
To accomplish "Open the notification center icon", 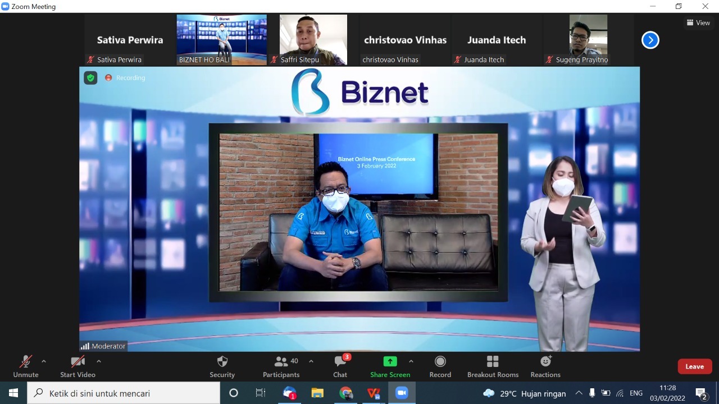I will click(x=702, y=393).
